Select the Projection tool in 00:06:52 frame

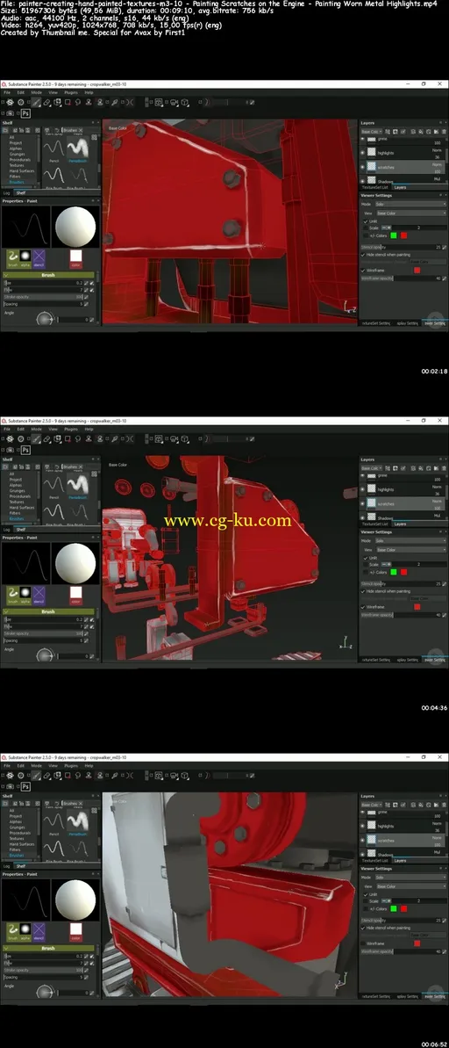coord(57,776)
